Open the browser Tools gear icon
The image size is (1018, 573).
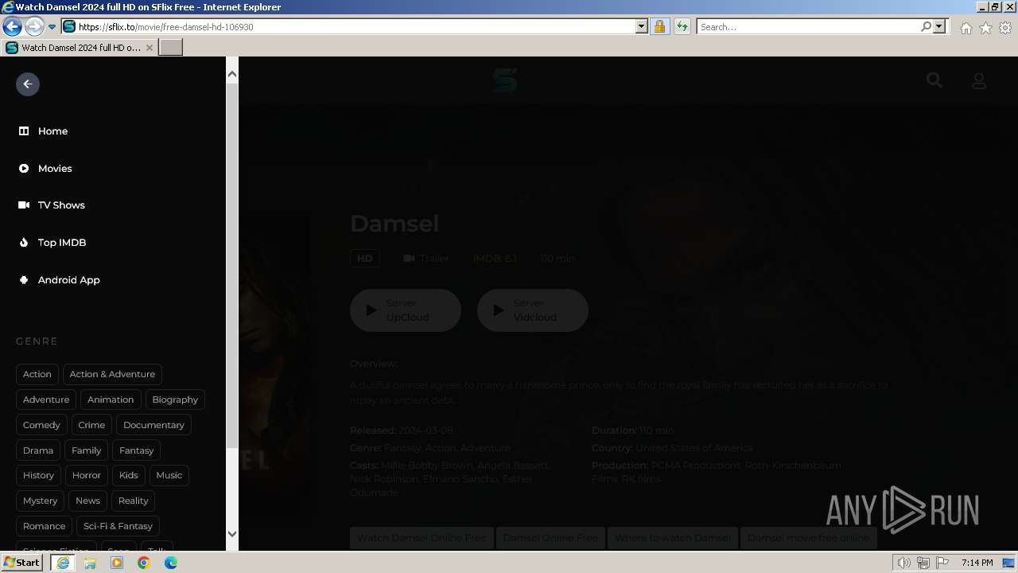click(1005, 28)
